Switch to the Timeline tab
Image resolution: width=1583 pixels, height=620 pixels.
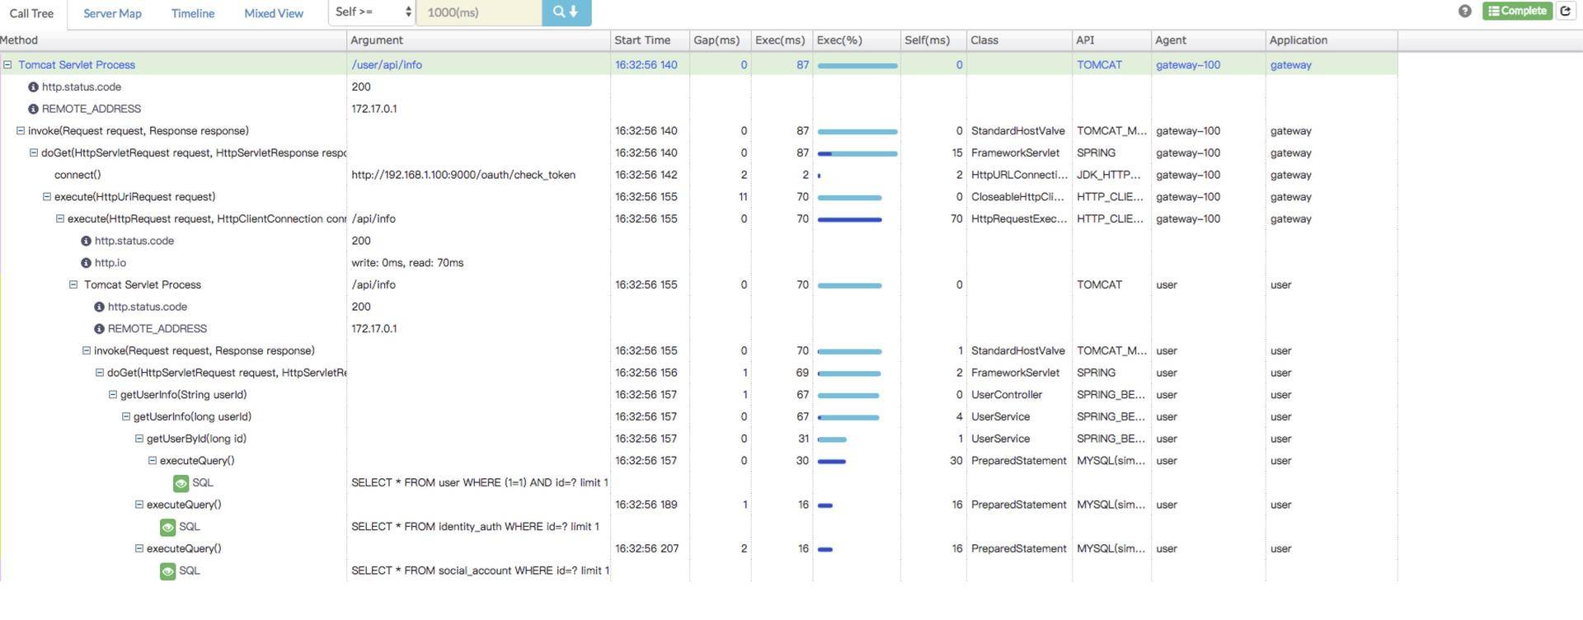193,13
